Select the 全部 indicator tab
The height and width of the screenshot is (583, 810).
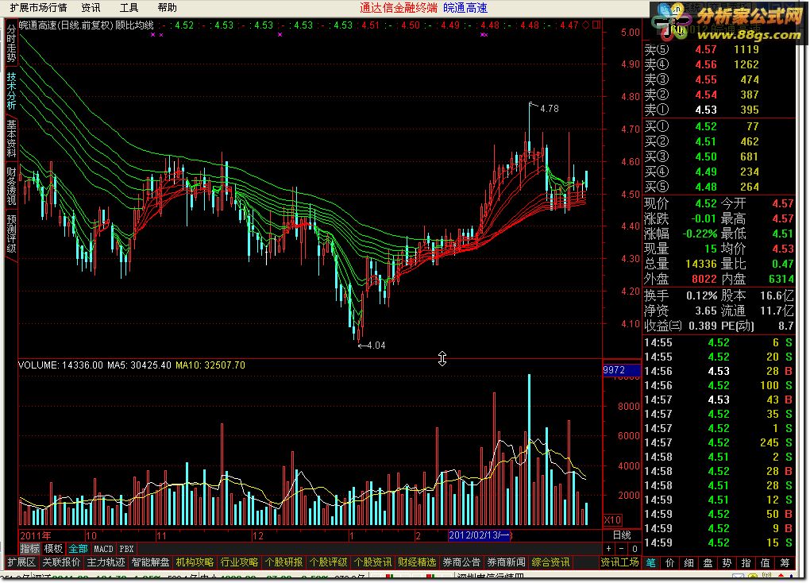pos(78,549)
